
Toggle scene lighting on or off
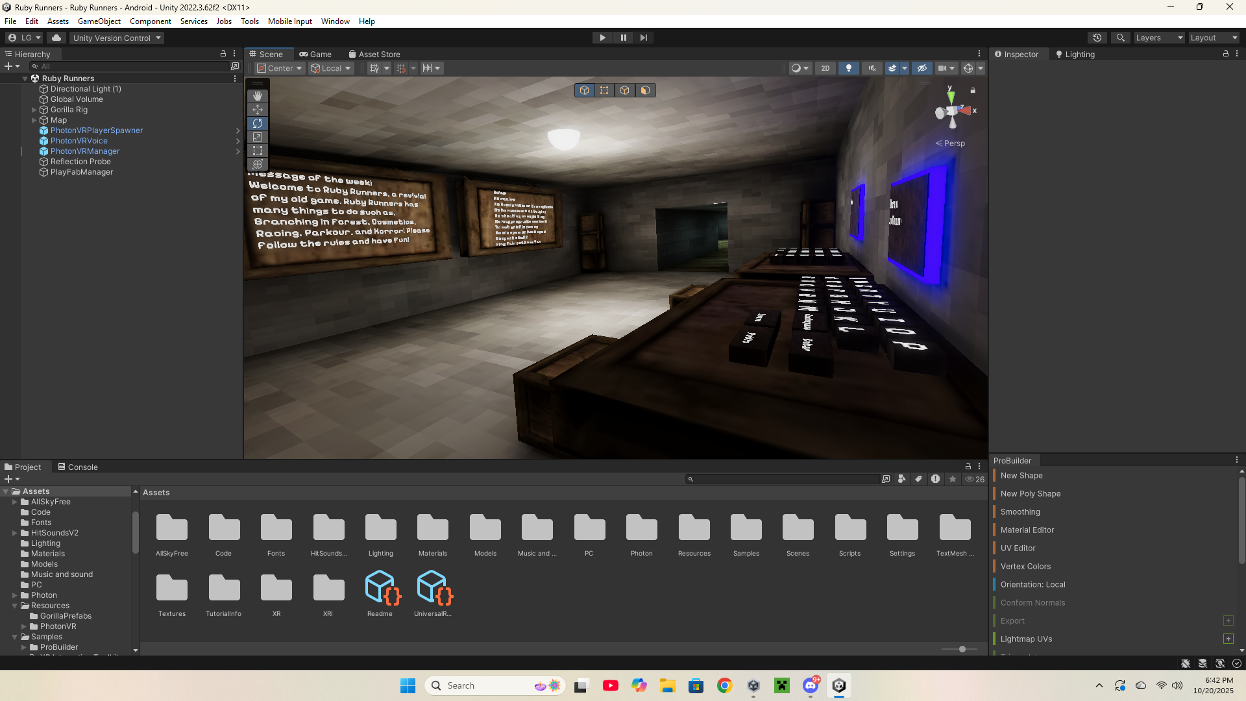(x=848, y=68)
